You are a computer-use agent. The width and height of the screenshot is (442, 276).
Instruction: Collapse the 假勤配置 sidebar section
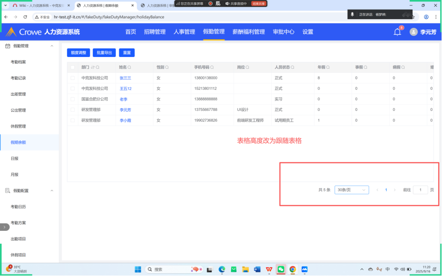pyautogui.click(x=52, y=191)
